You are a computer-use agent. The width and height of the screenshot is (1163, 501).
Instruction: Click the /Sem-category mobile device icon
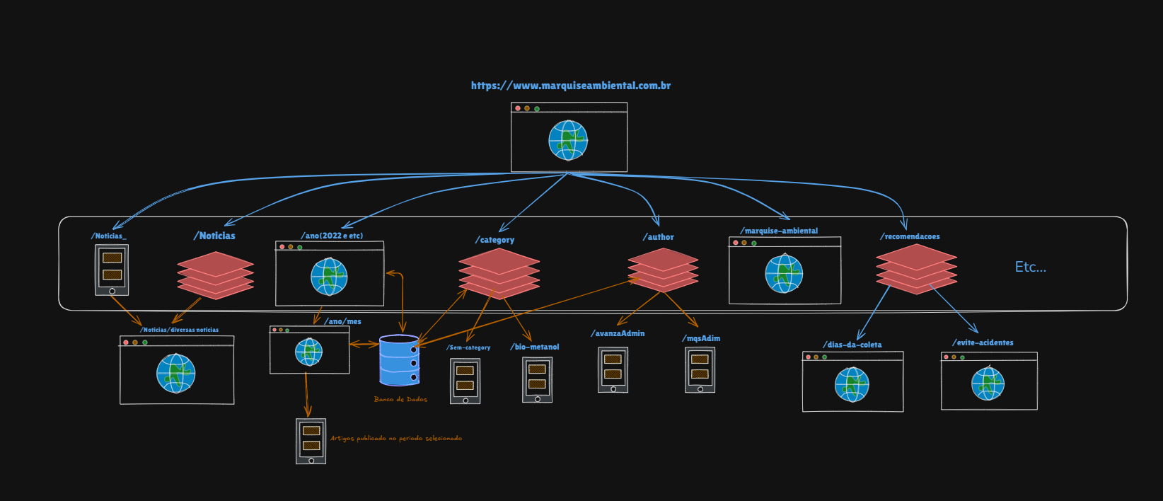pos(465,381)
